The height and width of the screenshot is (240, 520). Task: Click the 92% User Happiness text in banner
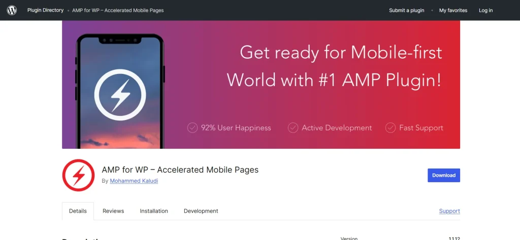(x=236, y=128)
